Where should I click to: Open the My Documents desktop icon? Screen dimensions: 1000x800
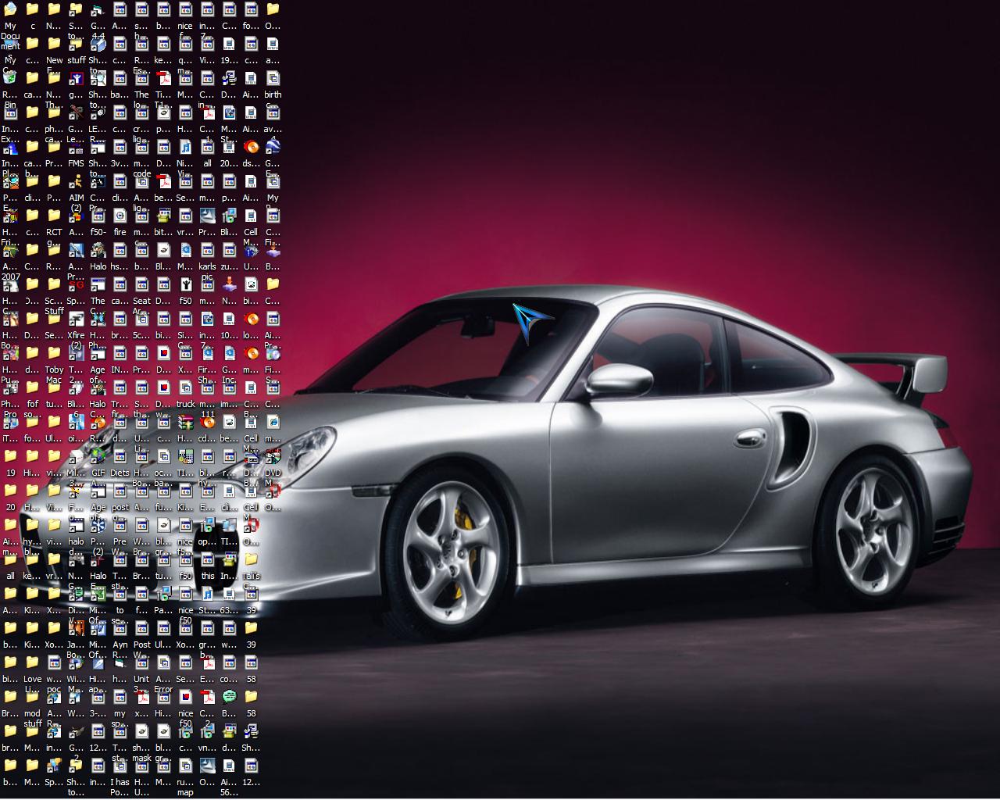tap(10, 10)
